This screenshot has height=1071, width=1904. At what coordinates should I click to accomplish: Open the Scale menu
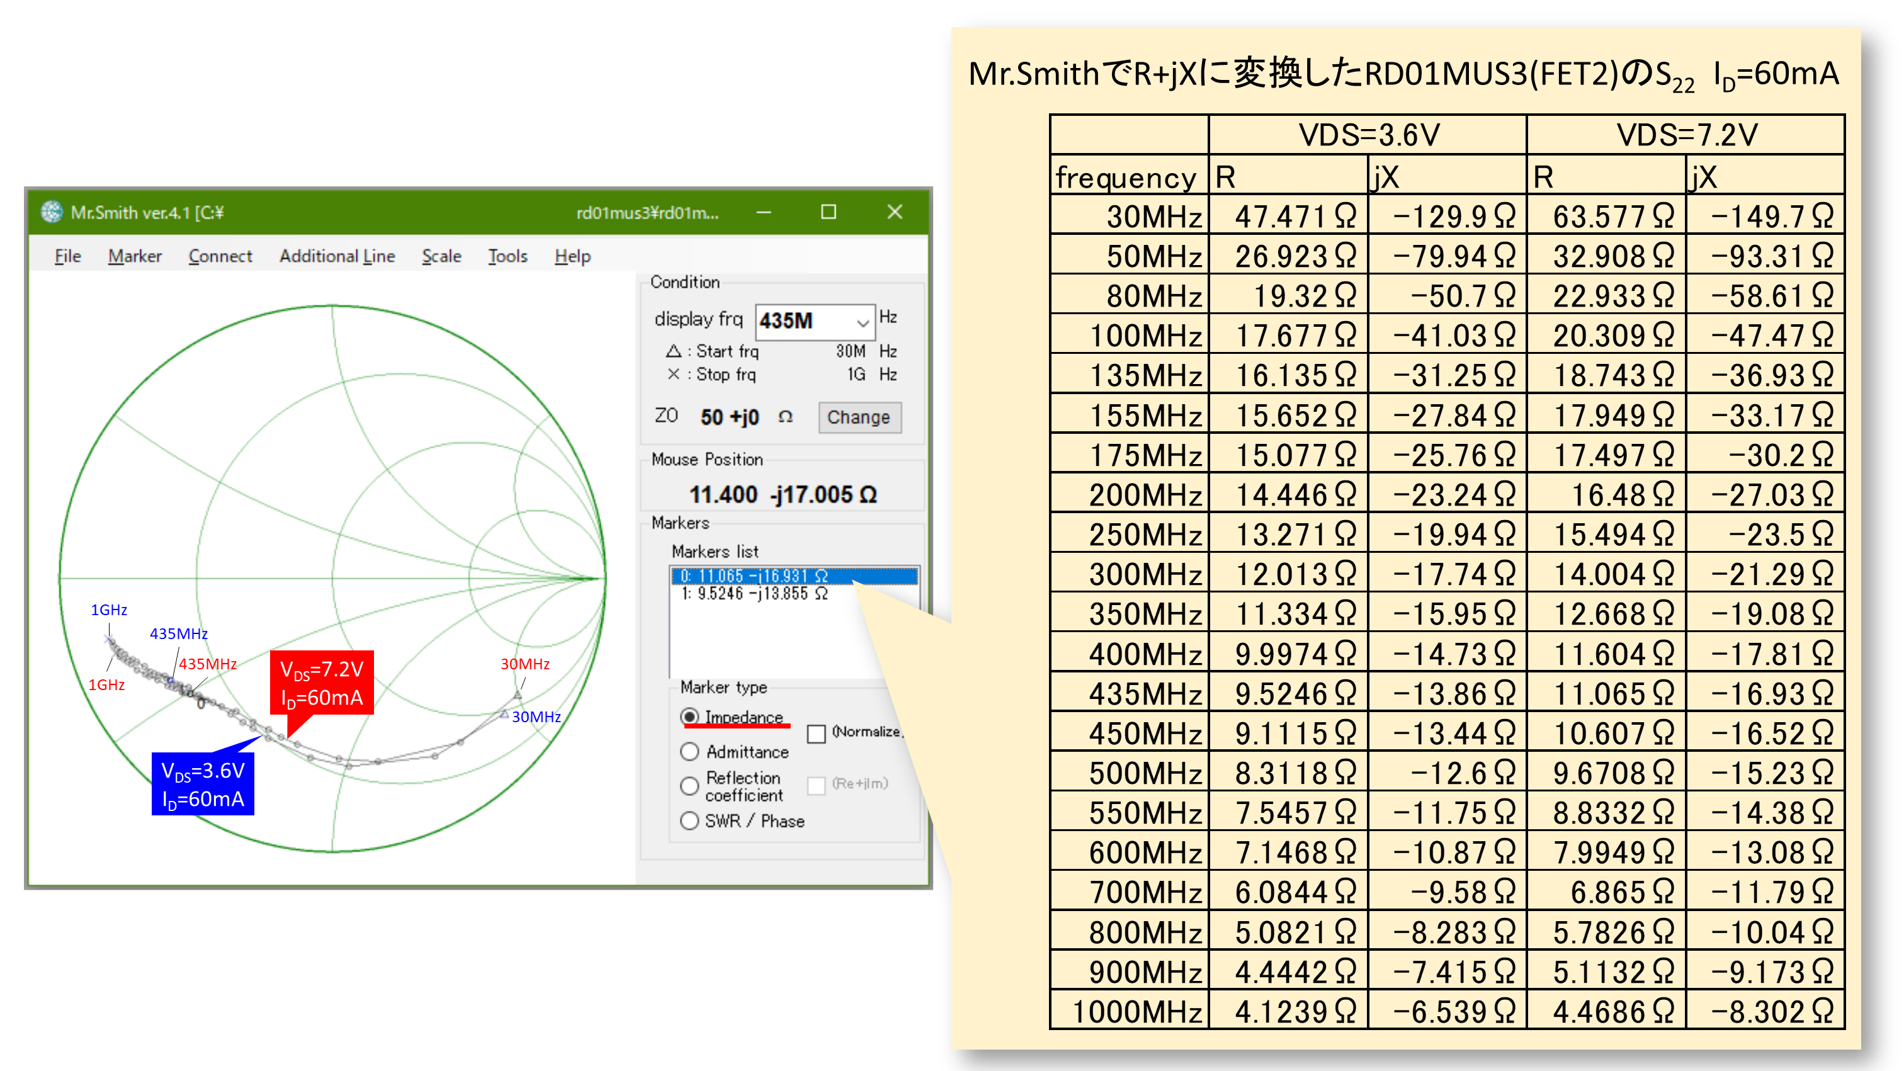pyautogui.click(x=441, y=256)
